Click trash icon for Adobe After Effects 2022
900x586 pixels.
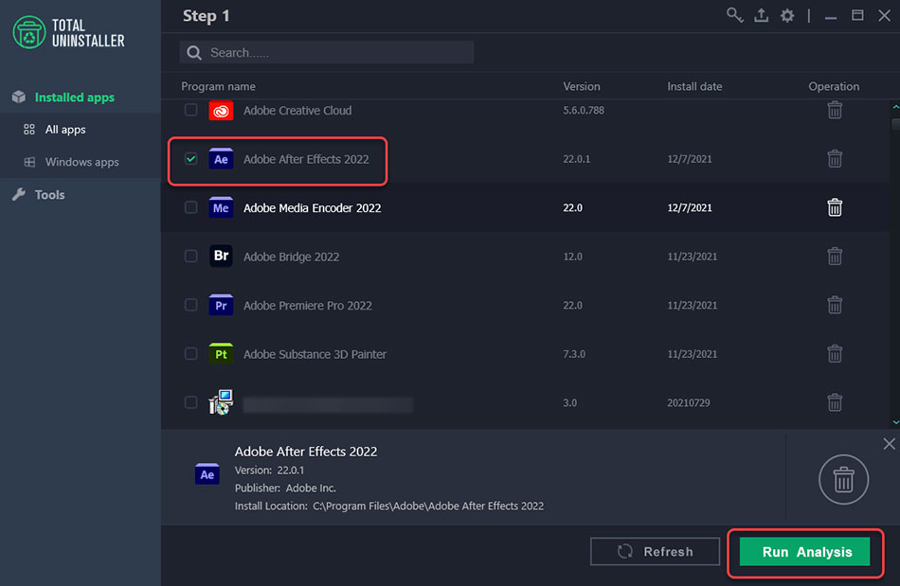point(835,158)
